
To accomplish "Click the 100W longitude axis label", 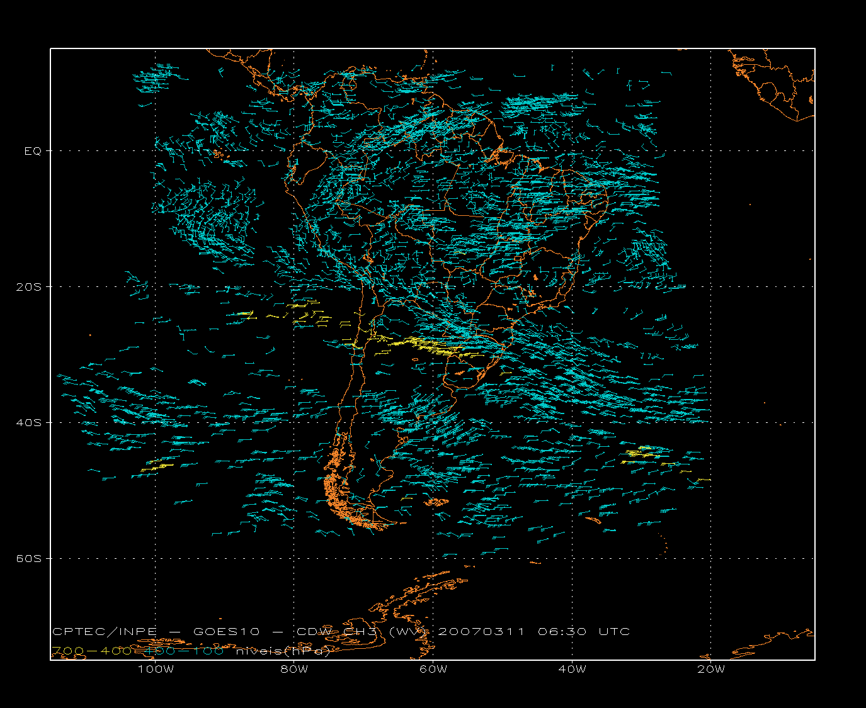I will click(156, 669).
